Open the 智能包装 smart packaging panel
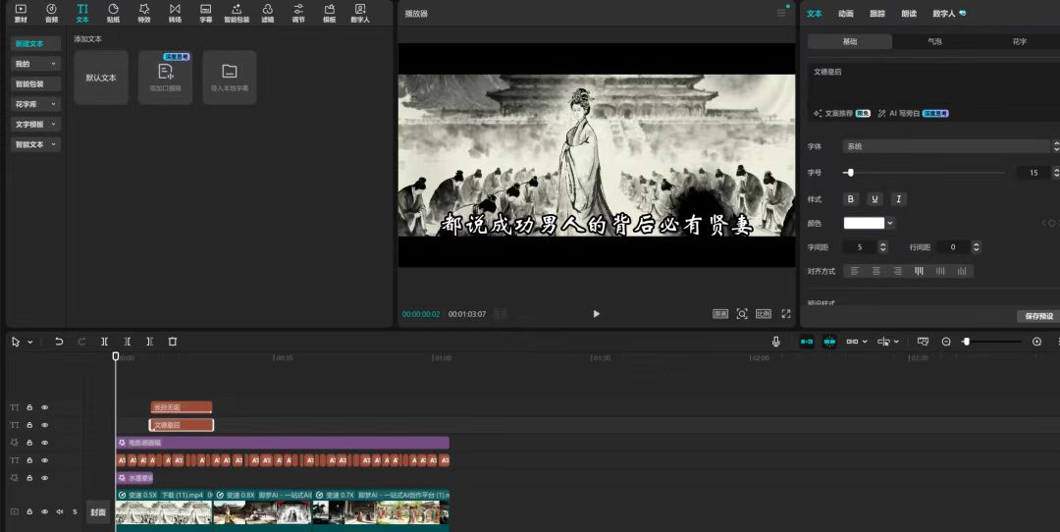The width and height of the screenshot is (1060, 532). click(237, 13)
